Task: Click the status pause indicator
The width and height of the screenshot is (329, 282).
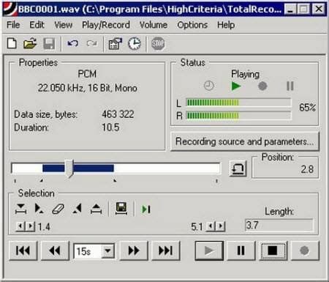Action: (290, 86)
